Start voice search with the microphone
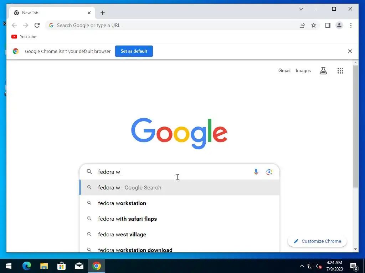This screenshot has width=365, height=273. (256, 172)
